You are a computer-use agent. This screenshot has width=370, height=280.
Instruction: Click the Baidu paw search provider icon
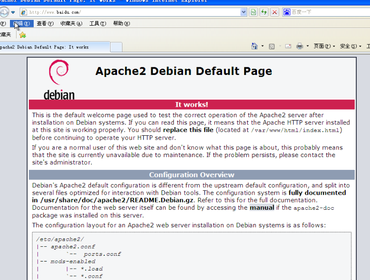coord(287,12)
